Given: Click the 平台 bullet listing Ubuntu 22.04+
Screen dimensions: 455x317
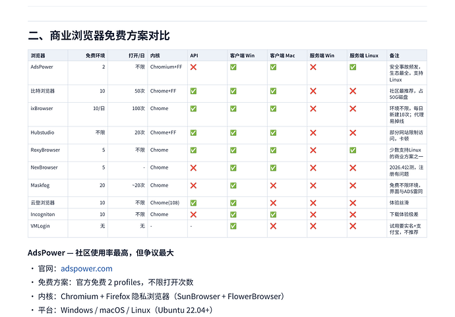Looking at the screenshot, I should (x=127, y=310).
